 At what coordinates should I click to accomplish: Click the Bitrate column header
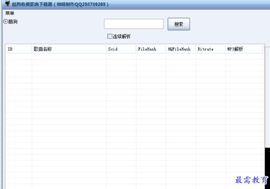[210, 49]
